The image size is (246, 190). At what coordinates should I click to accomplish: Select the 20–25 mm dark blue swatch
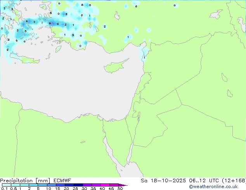click(x=69, y=185)
